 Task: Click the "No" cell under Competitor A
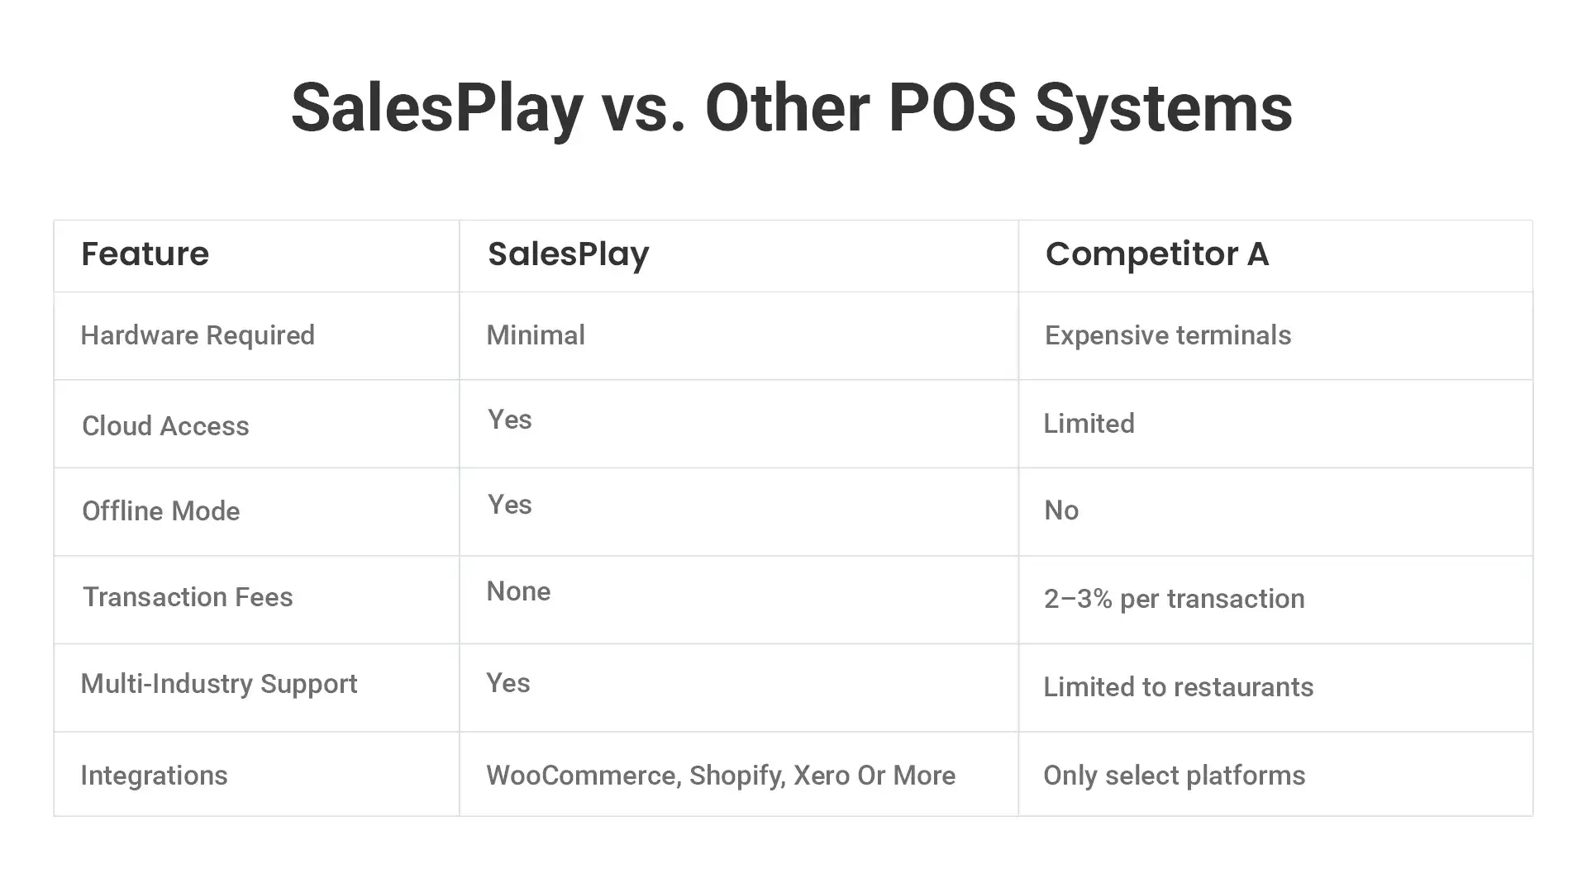1061,510
